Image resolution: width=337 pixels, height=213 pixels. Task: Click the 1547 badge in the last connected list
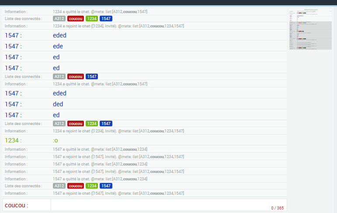point(106,186)
